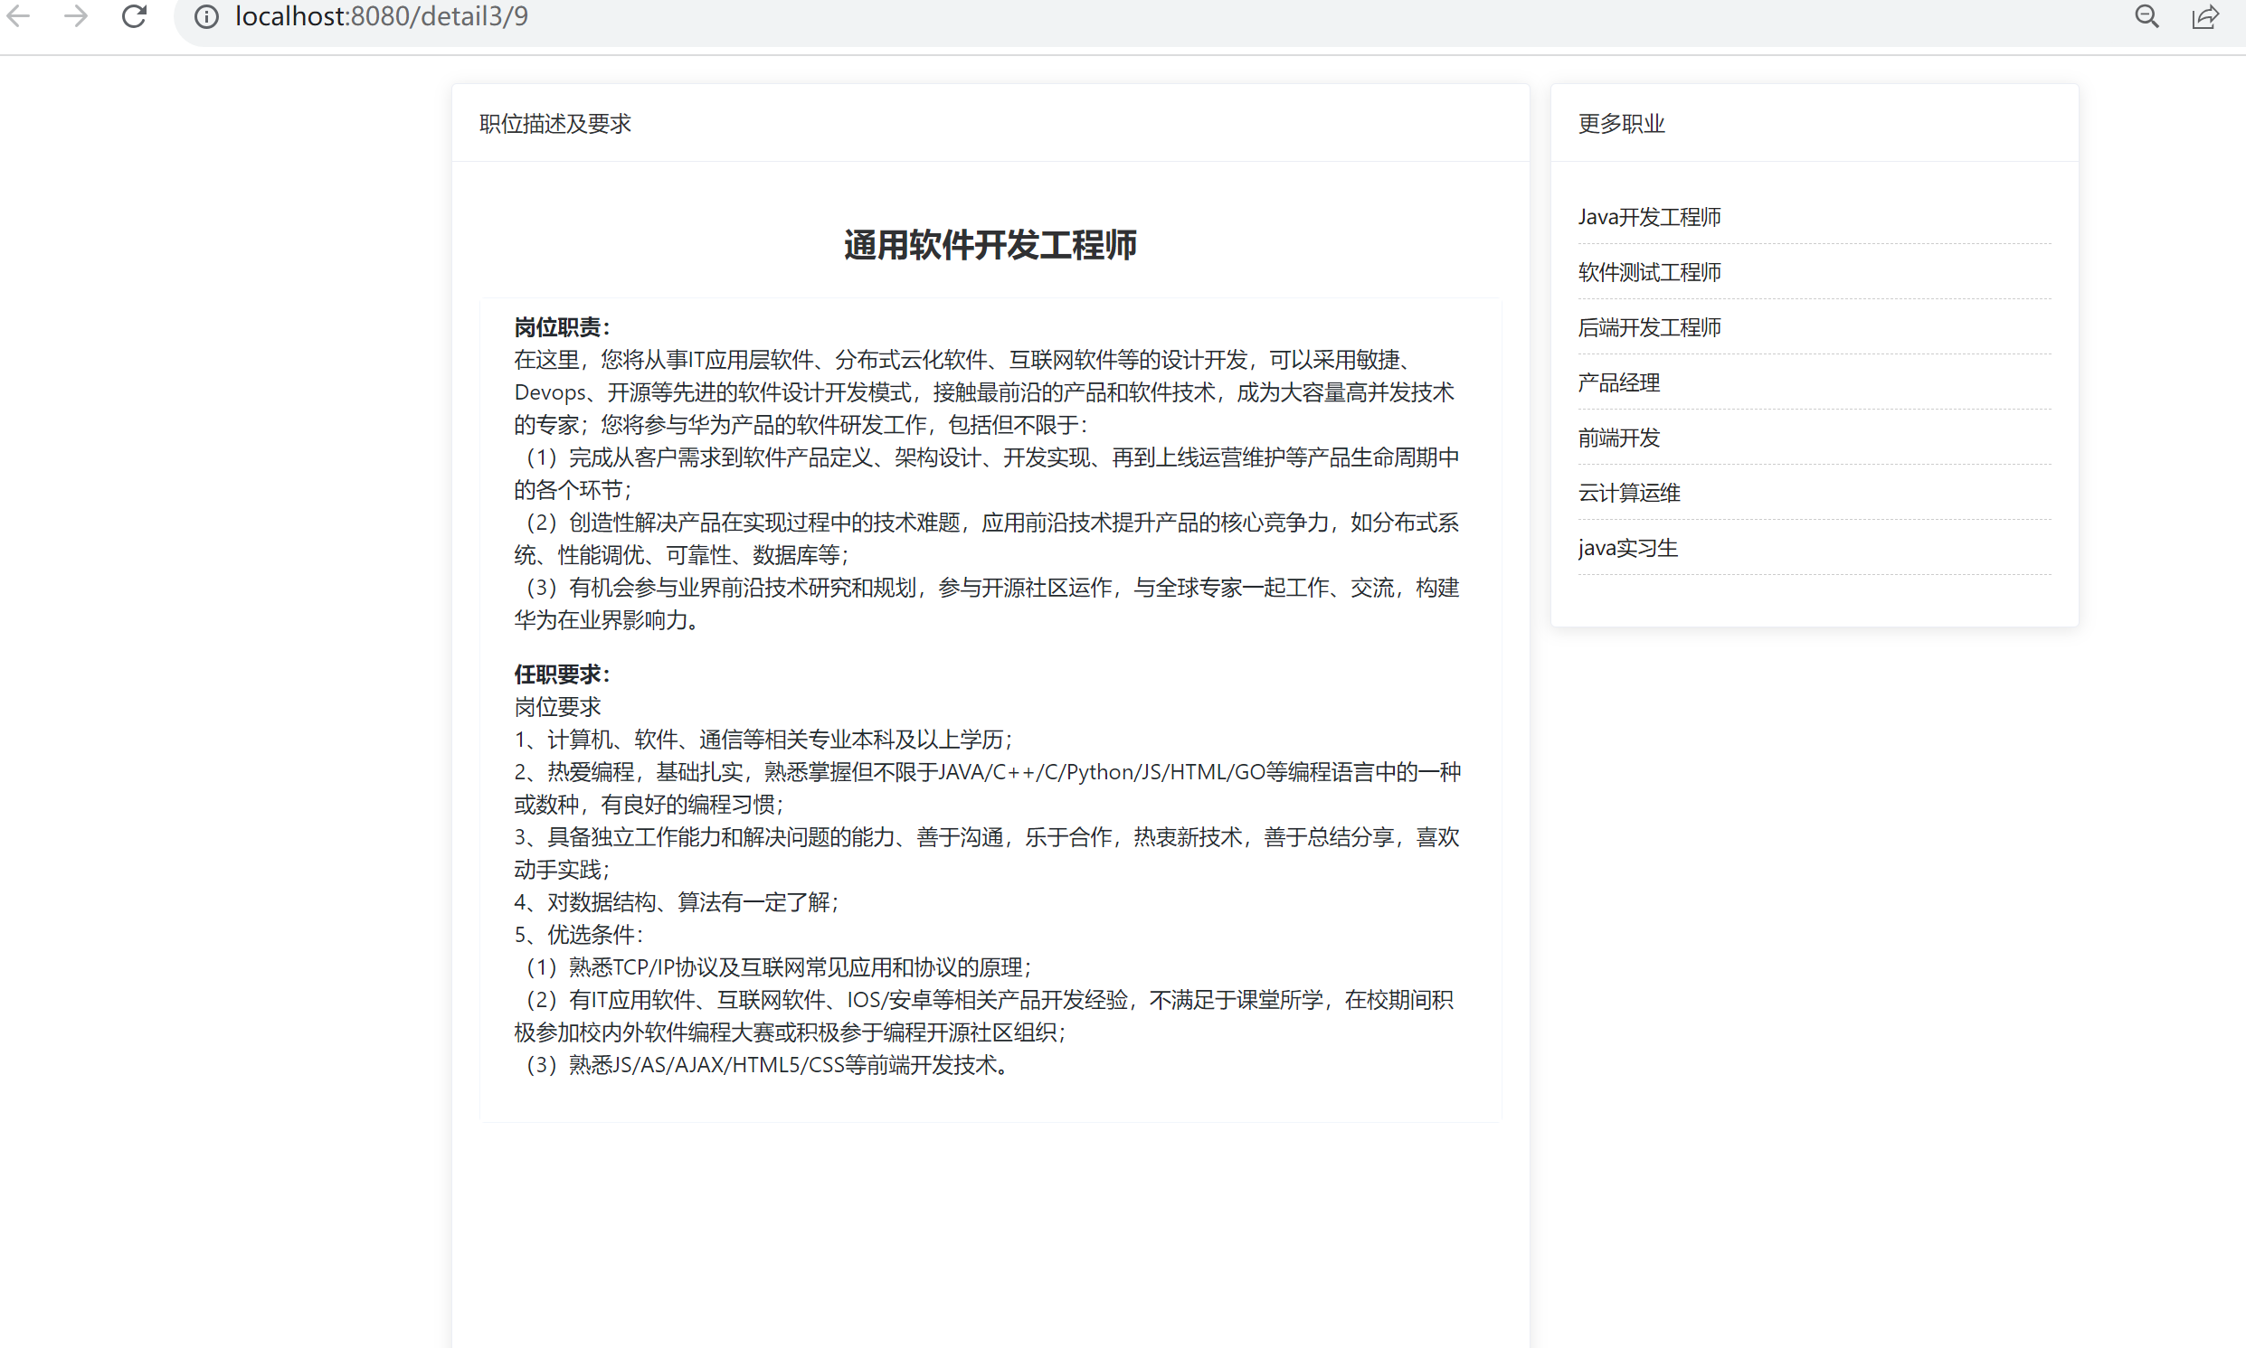
Task: Select the 产品经理 position
Action: (1618, 382)
